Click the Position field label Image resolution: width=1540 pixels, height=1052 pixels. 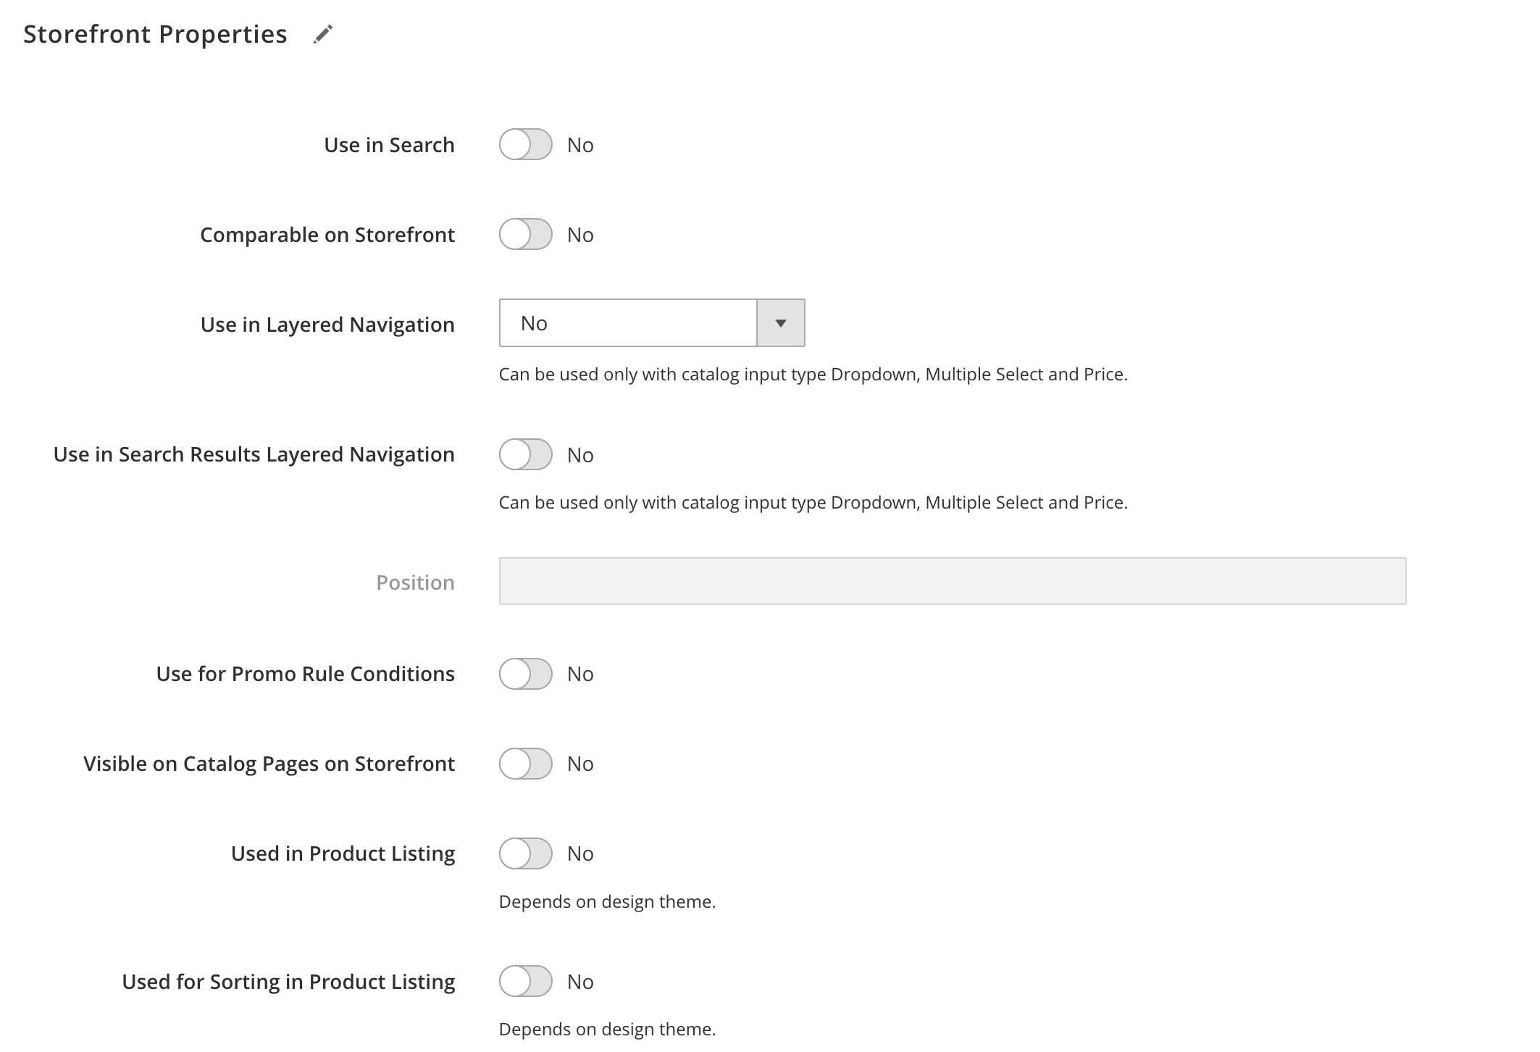[415, 583]
